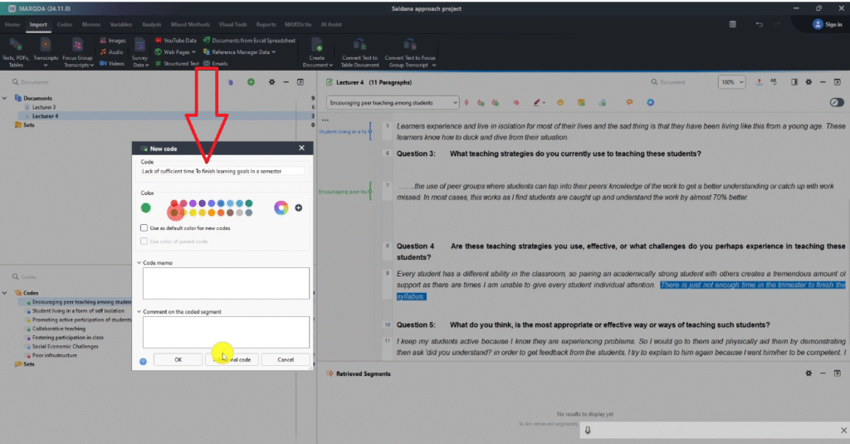Import Documents from Excel Spreadsheet

(206, 40)
